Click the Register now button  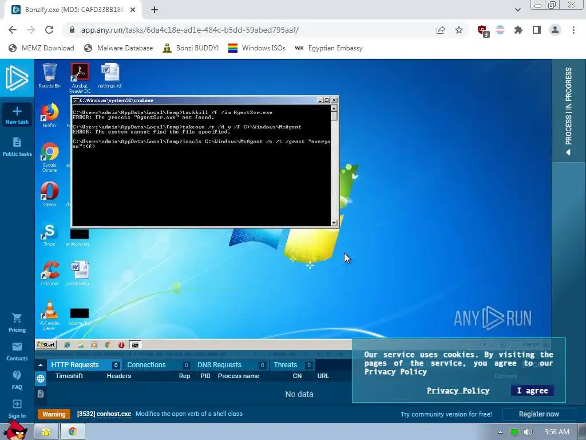(x=539, y=414)
